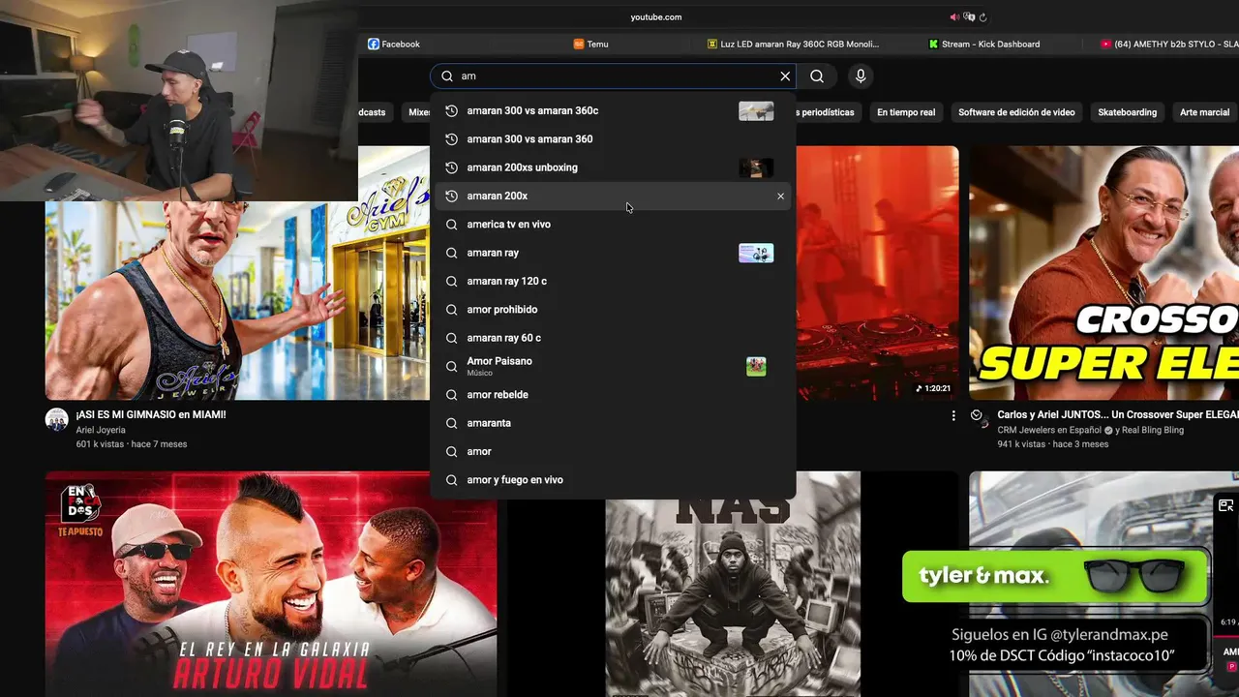Screen dimensions: 1239x697
Task: Remove 'amaran 200x' suggestion from history
Action: (780, 196)
